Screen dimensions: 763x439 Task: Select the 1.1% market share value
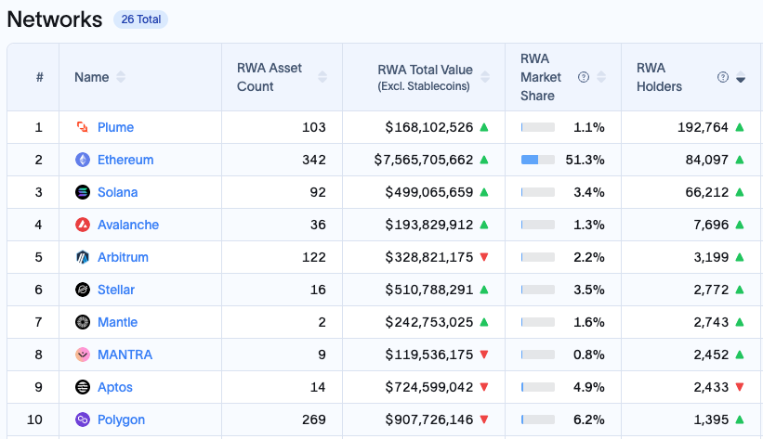[589, 127]
